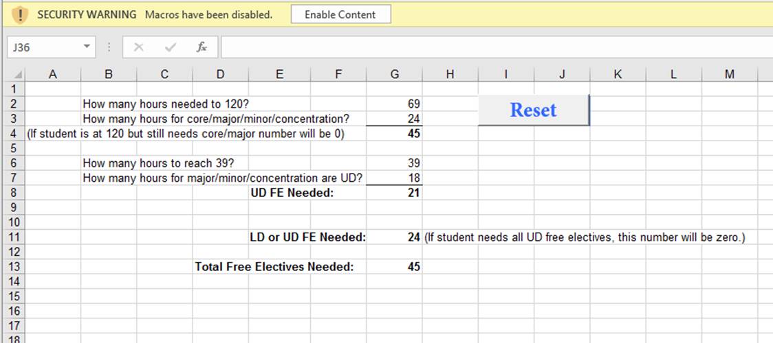The width and height of the screenshot is (773, 343).
Task: Select cell with hours needed value 69
Action: (394, 104)
